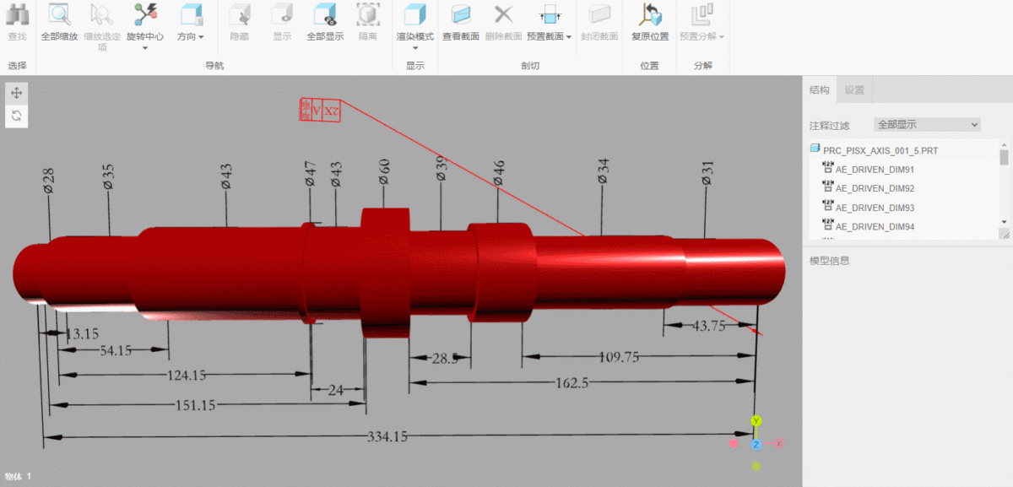
Task: Open the 方向 dropdown arrow
Action: pyautogui.click(x=201, y=37)
